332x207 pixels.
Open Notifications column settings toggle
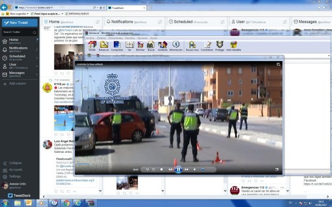click(x=160, y=22)
